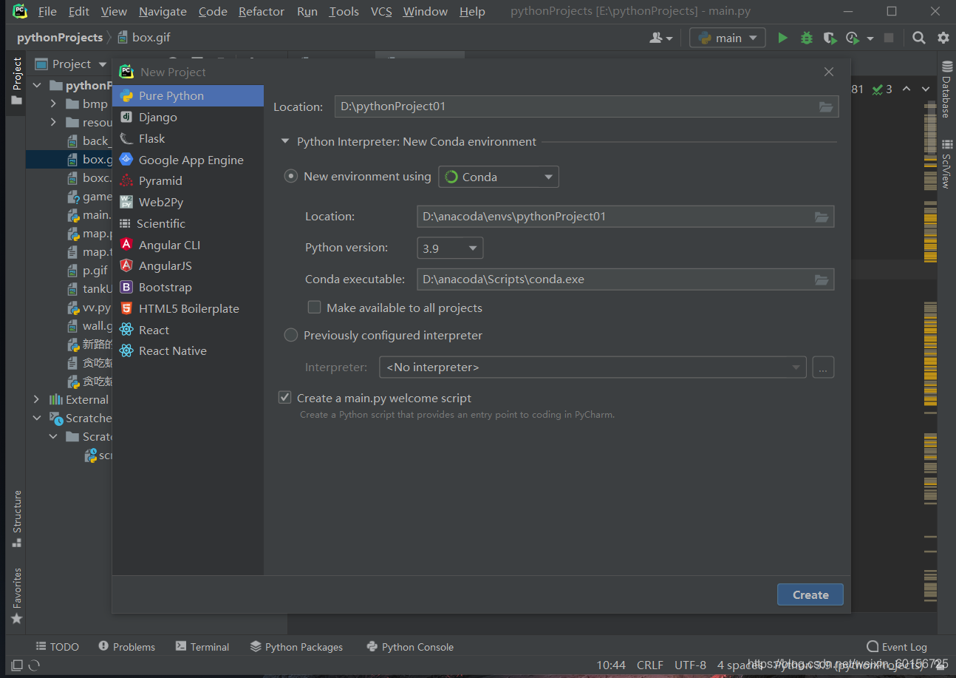Select HTML5 Boilerplate project type
956x678 pixels.
[188, 308]
